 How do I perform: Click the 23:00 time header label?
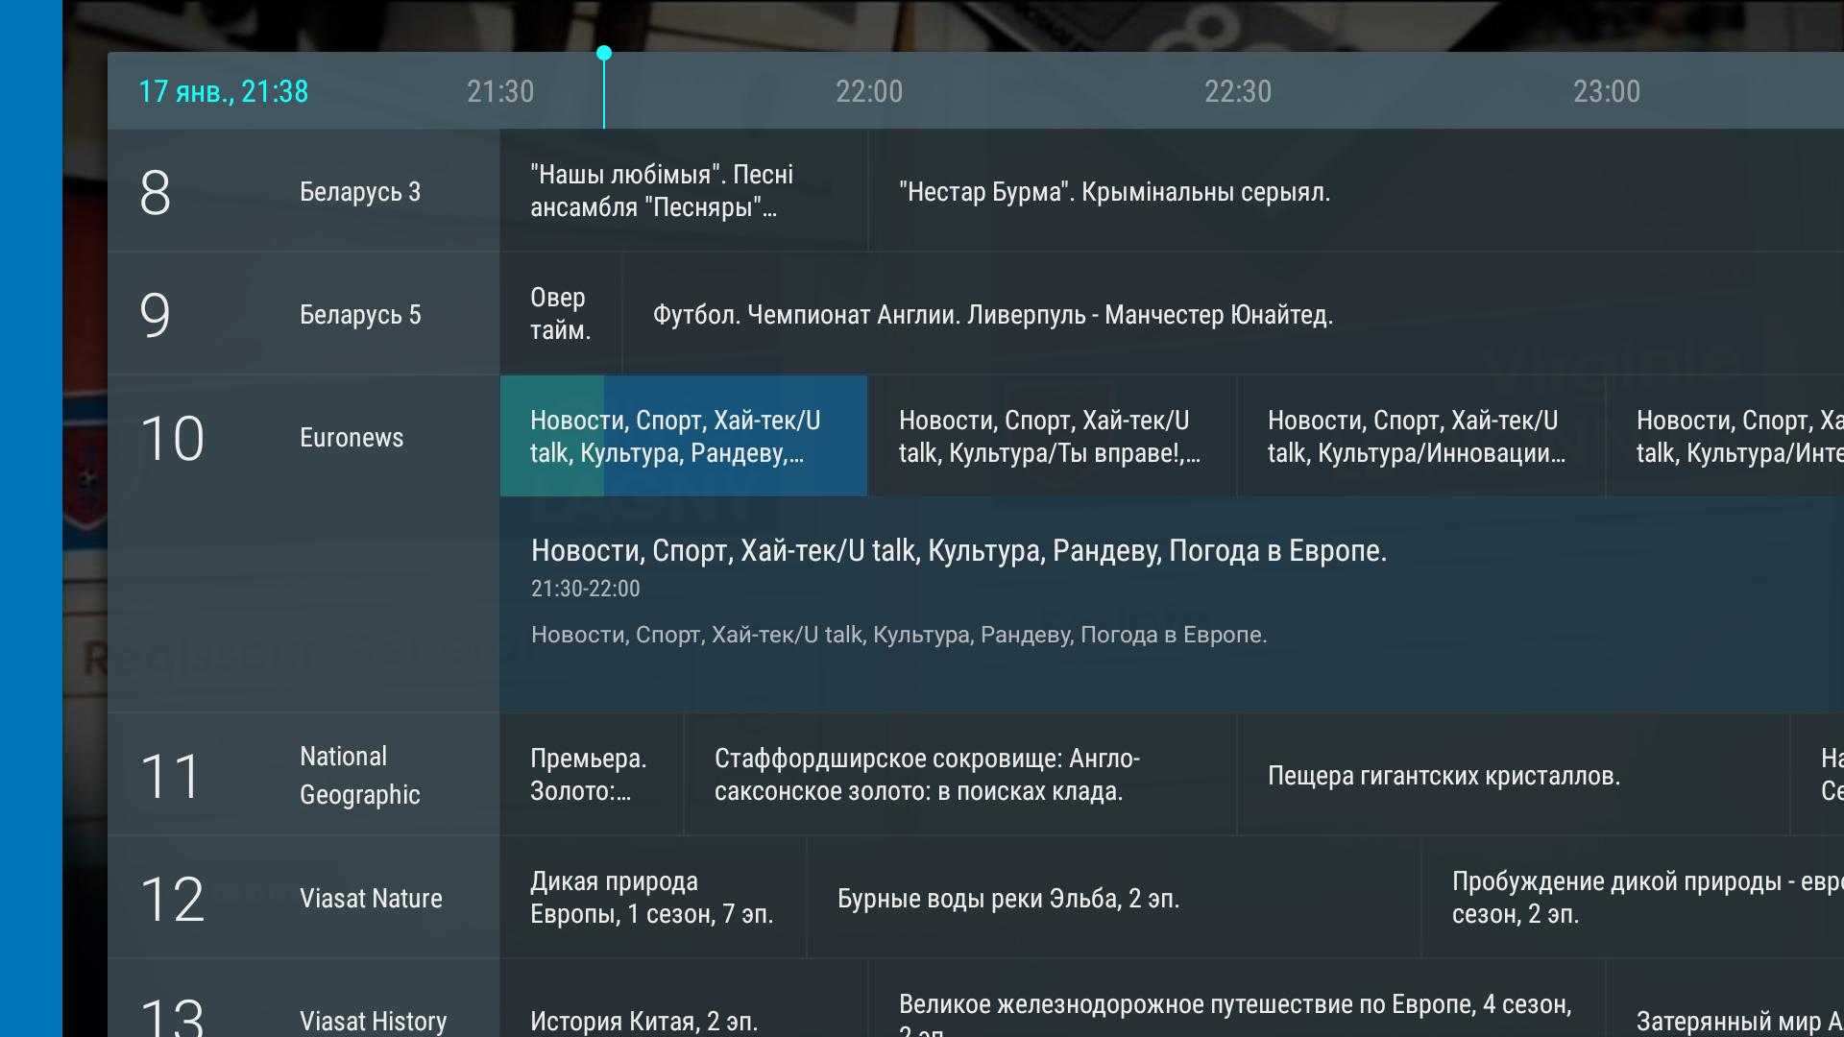click(1606, 91)
